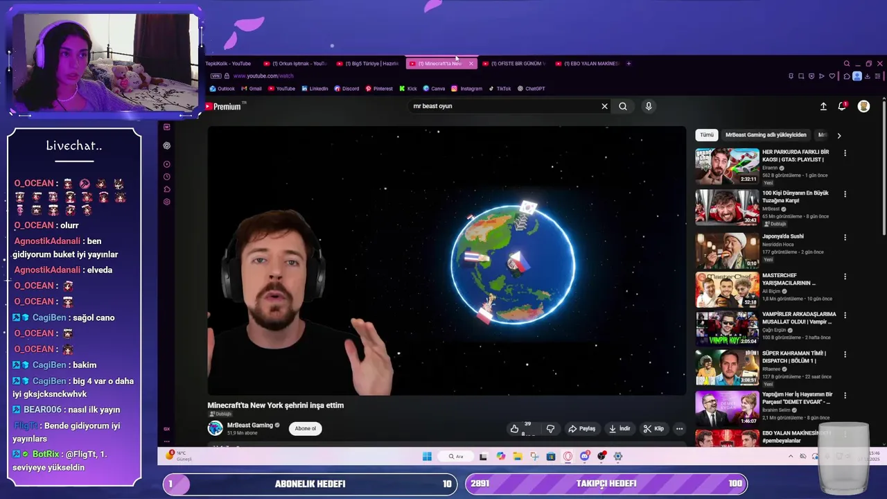Open top M icon in Opera sidebar
887x499 pixels.
tap(167, 127)
